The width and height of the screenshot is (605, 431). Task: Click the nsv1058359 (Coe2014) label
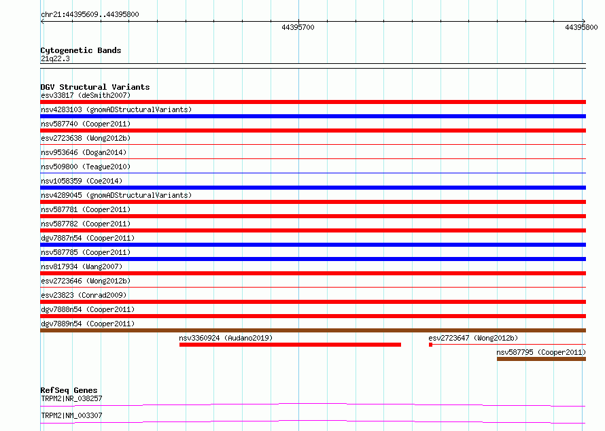(82, 181)
